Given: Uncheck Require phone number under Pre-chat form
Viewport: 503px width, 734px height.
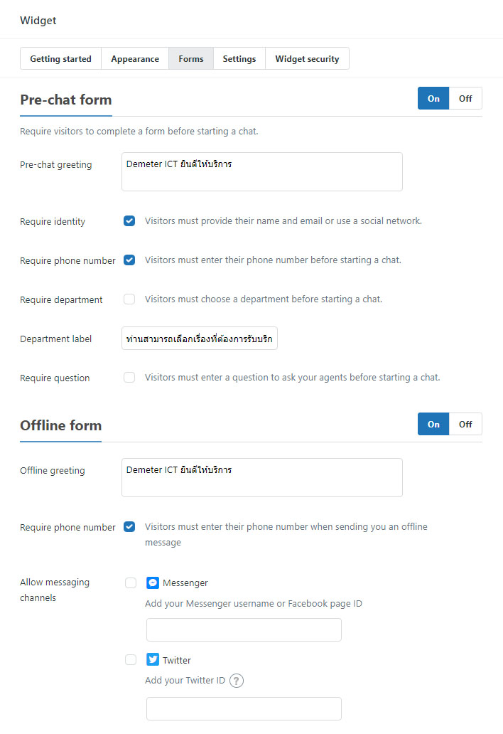Looking at the screenshot, I should click(x=129, y=260).
